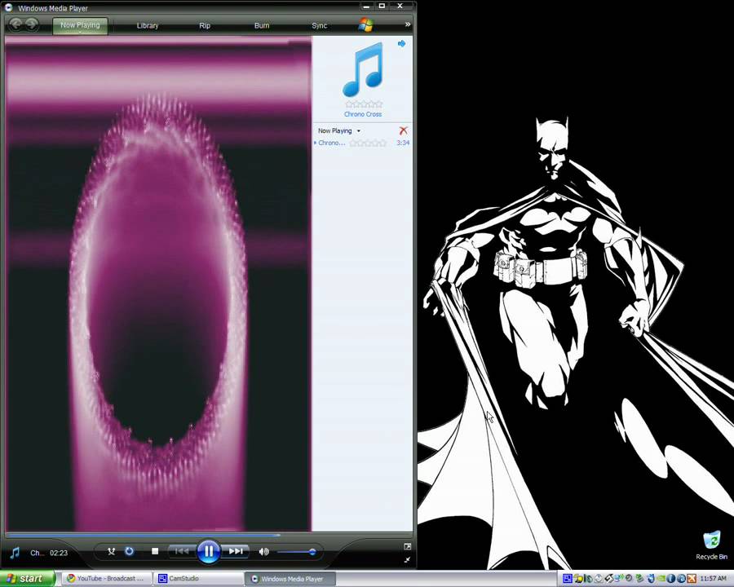734x587 pixels.
Task: Click the 02:23 elapsed time display
Action: click(x=59, y=553)
